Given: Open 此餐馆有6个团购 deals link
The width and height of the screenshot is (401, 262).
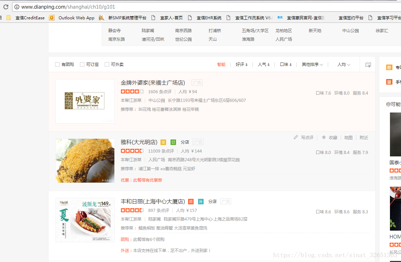Looking at the screenshot, I should (148, 239).
